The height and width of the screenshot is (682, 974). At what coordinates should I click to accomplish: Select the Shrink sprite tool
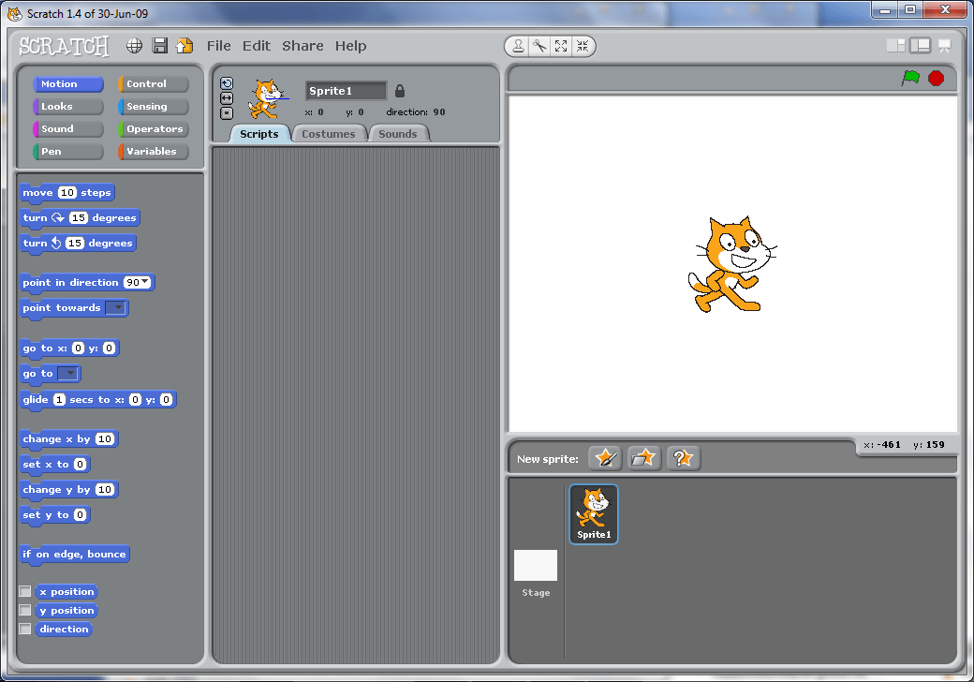tap(582, 46)
